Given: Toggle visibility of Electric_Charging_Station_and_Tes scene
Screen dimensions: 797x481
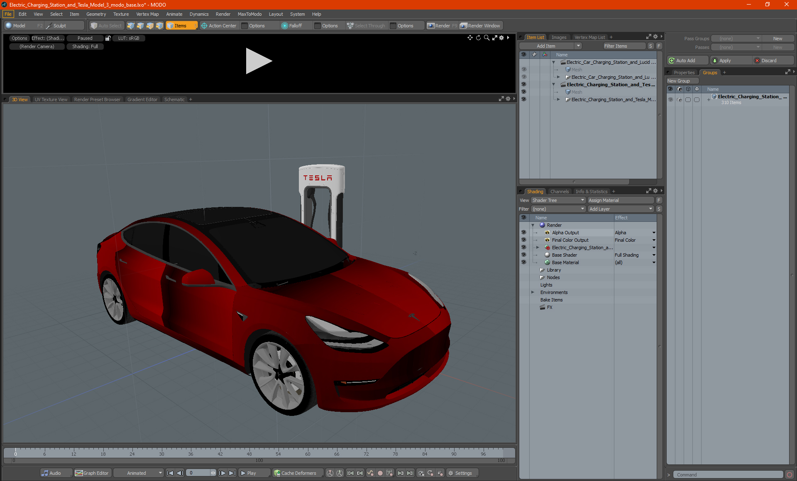Looking at the screenshot, I should coord(524,85).
